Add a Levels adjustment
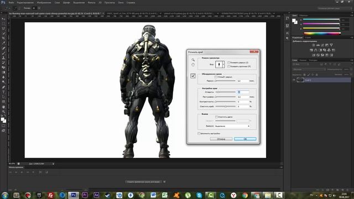 click(x=318, y=45)
